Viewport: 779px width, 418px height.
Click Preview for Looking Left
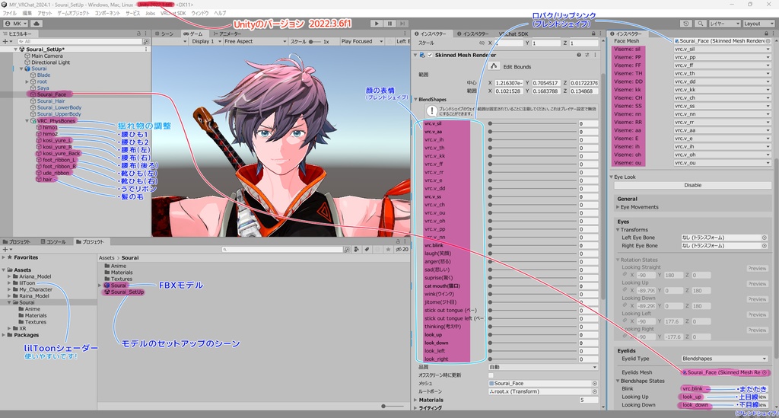(x=757, y=314)
